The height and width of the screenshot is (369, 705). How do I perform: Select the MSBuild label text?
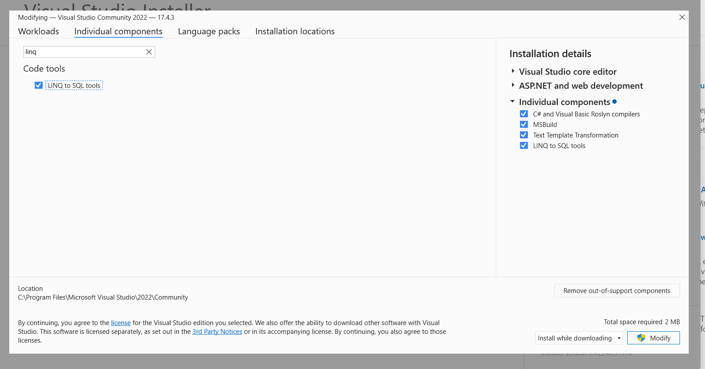coord(545,125)
